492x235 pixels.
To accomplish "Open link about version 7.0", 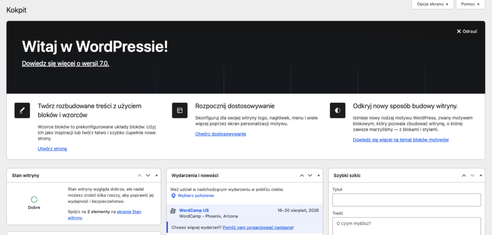I will [x=65, y=63].
